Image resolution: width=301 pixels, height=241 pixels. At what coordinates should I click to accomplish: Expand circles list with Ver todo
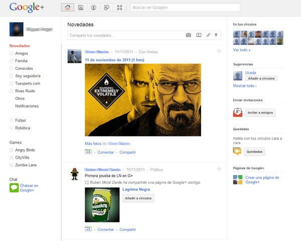[242, 50]
